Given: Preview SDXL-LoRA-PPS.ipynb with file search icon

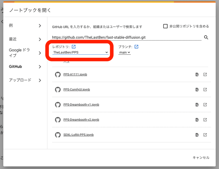Looking at the screenshot, I should 197,135.
